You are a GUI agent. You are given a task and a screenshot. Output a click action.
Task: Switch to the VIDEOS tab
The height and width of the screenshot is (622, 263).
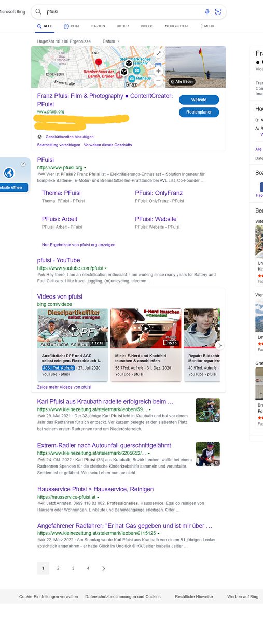(x=147, y=26)
